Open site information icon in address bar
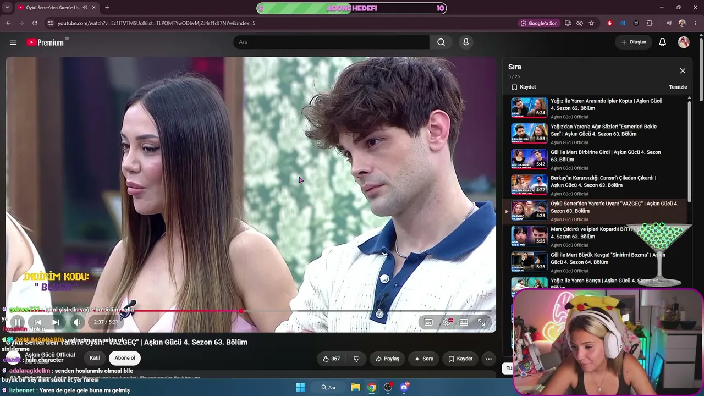This screenshot has width=704, height=396. [x=51, y=23]
